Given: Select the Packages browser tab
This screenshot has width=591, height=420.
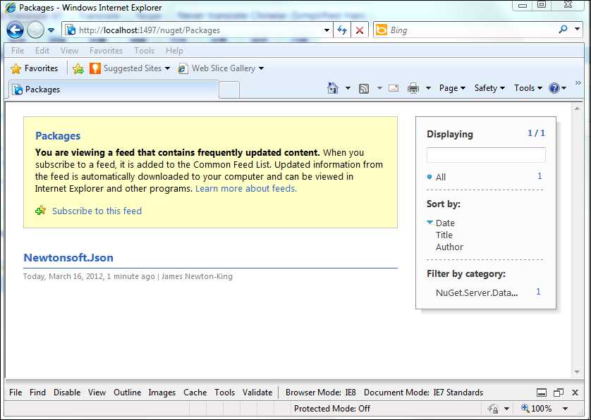Looking at the screenshot, I should pyautogui.click(x=113, y=89).
